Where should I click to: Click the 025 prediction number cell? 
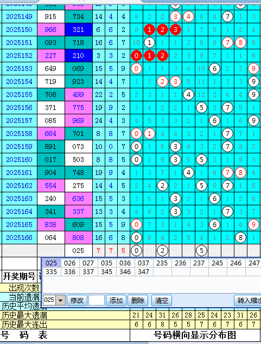tap(79, 250)
